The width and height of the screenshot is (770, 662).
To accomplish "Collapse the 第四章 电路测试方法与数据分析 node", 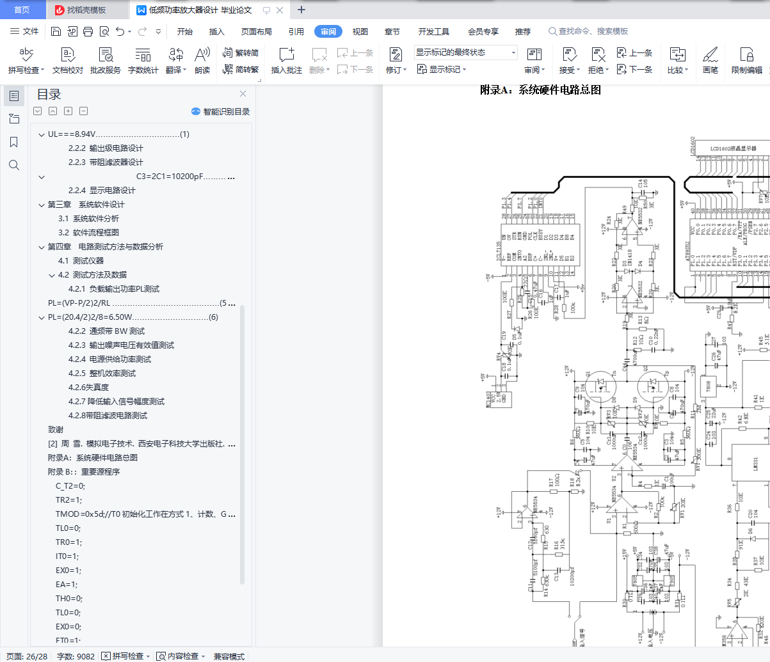I will [x=42, y=247].
